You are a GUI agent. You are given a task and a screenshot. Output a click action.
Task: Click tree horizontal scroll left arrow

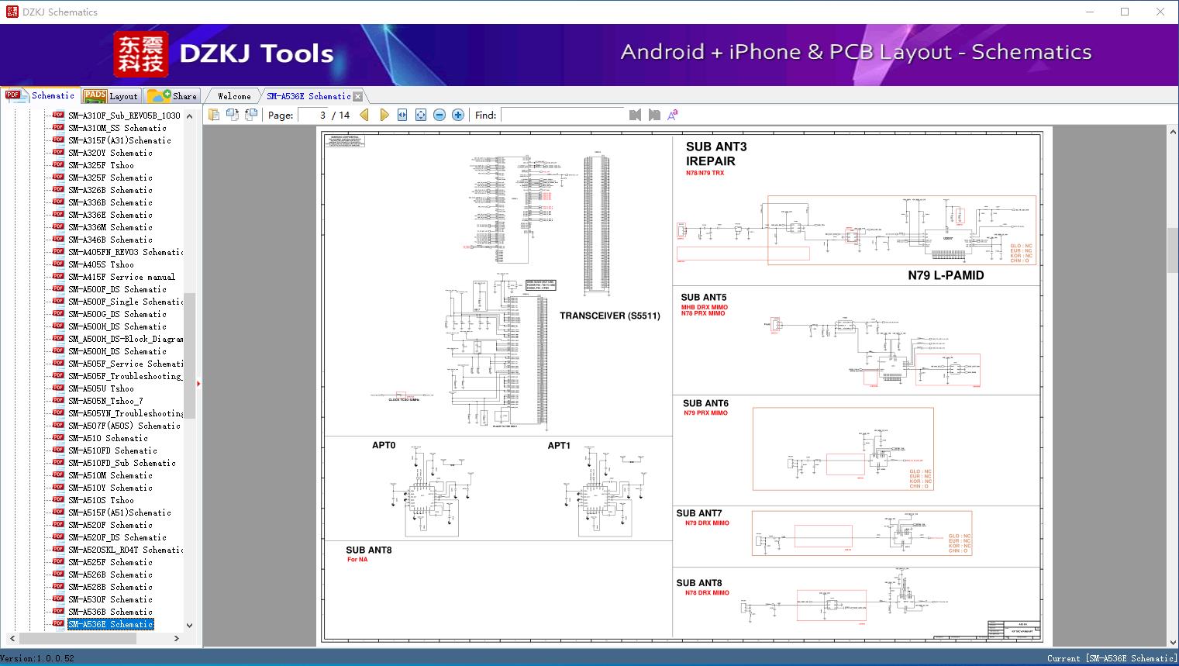(x=11, y=638)
